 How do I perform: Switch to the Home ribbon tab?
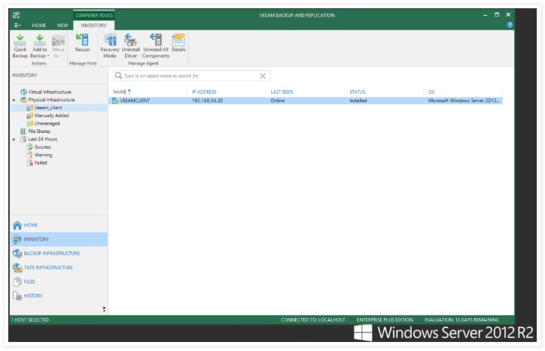point(39,25)
